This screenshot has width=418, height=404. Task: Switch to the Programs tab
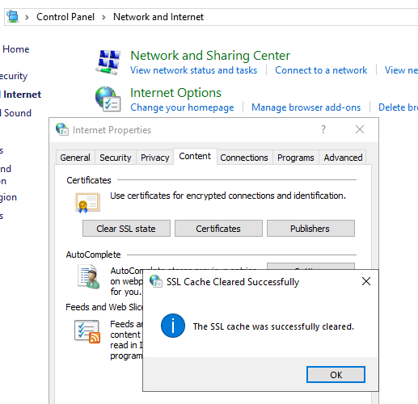(296, 158)
